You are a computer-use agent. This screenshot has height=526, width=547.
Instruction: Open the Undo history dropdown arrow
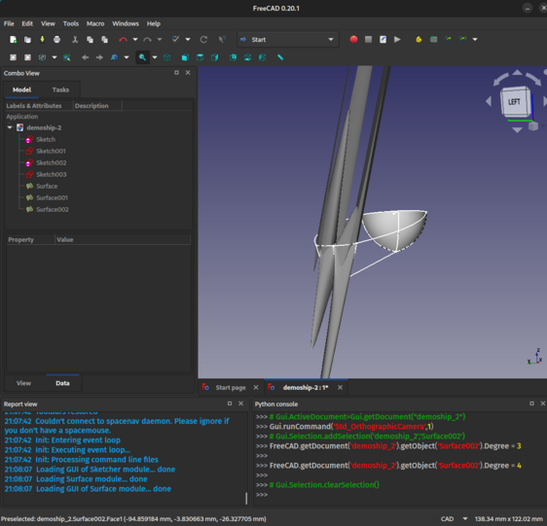(x=135, y=40)
